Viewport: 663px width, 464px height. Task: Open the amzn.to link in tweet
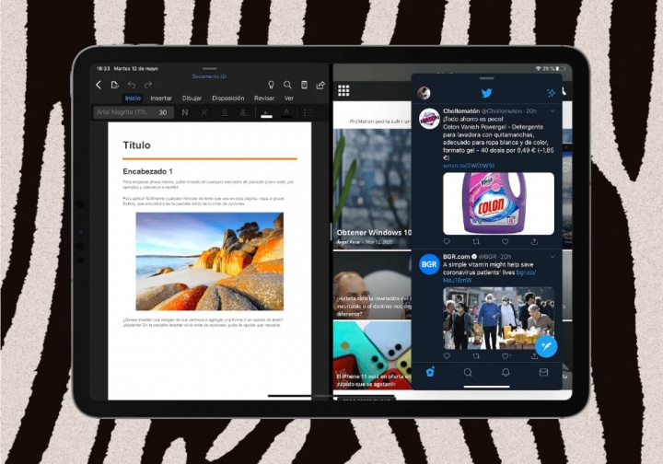[x=469, y=166]
